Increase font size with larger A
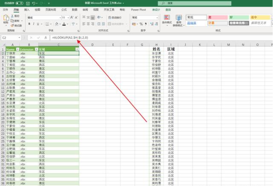Image resolution: width=273 pixels, height=186 pixels. 72,17
